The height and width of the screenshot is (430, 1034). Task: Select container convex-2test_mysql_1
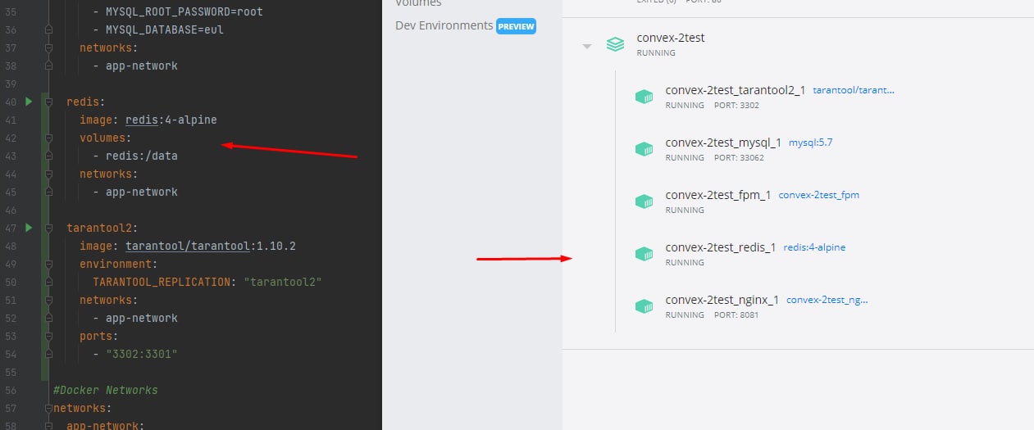(723, 143)
